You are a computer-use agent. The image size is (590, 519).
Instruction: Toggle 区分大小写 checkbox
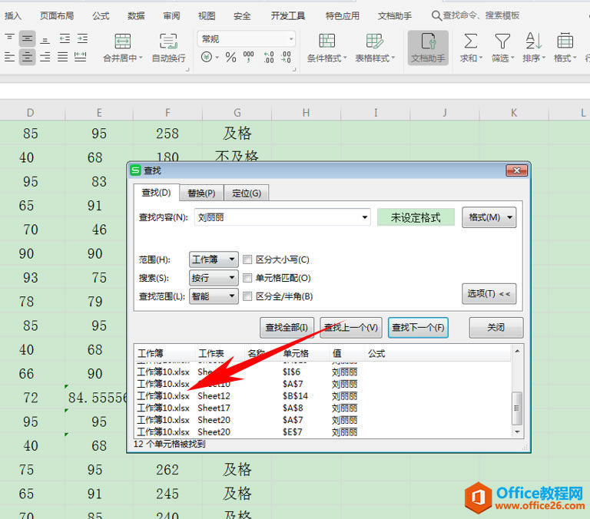point(247,259)
